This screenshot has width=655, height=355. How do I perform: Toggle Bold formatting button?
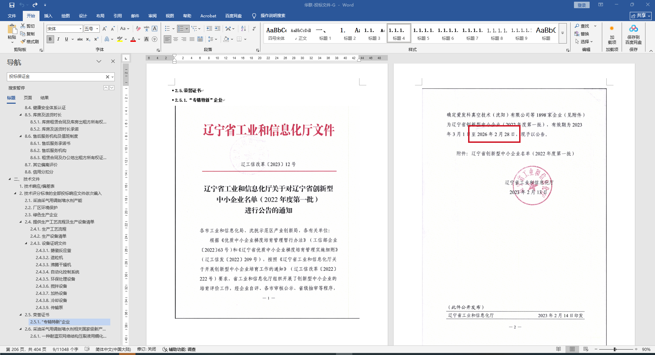[x=50, y=39]
